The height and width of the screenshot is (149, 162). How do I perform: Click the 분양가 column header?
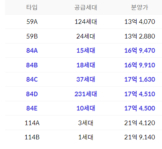click(140, 7)
